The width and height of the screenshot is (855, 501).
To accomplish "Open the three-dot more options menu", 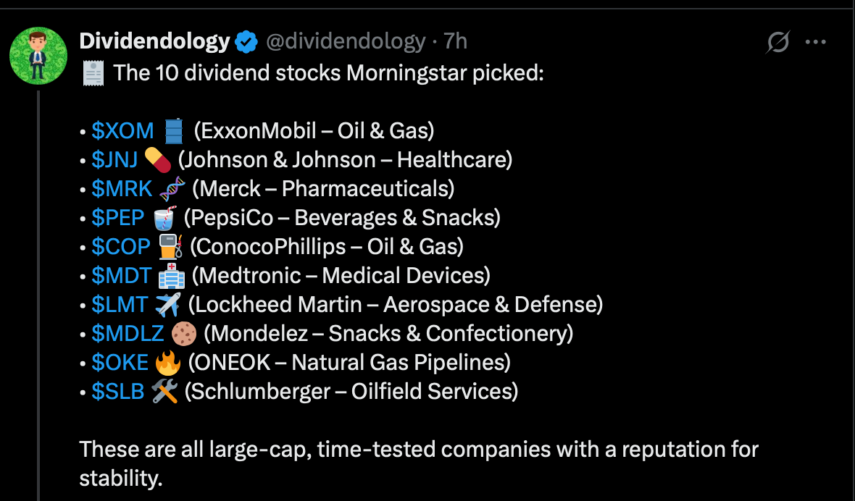I will point(816,43).
